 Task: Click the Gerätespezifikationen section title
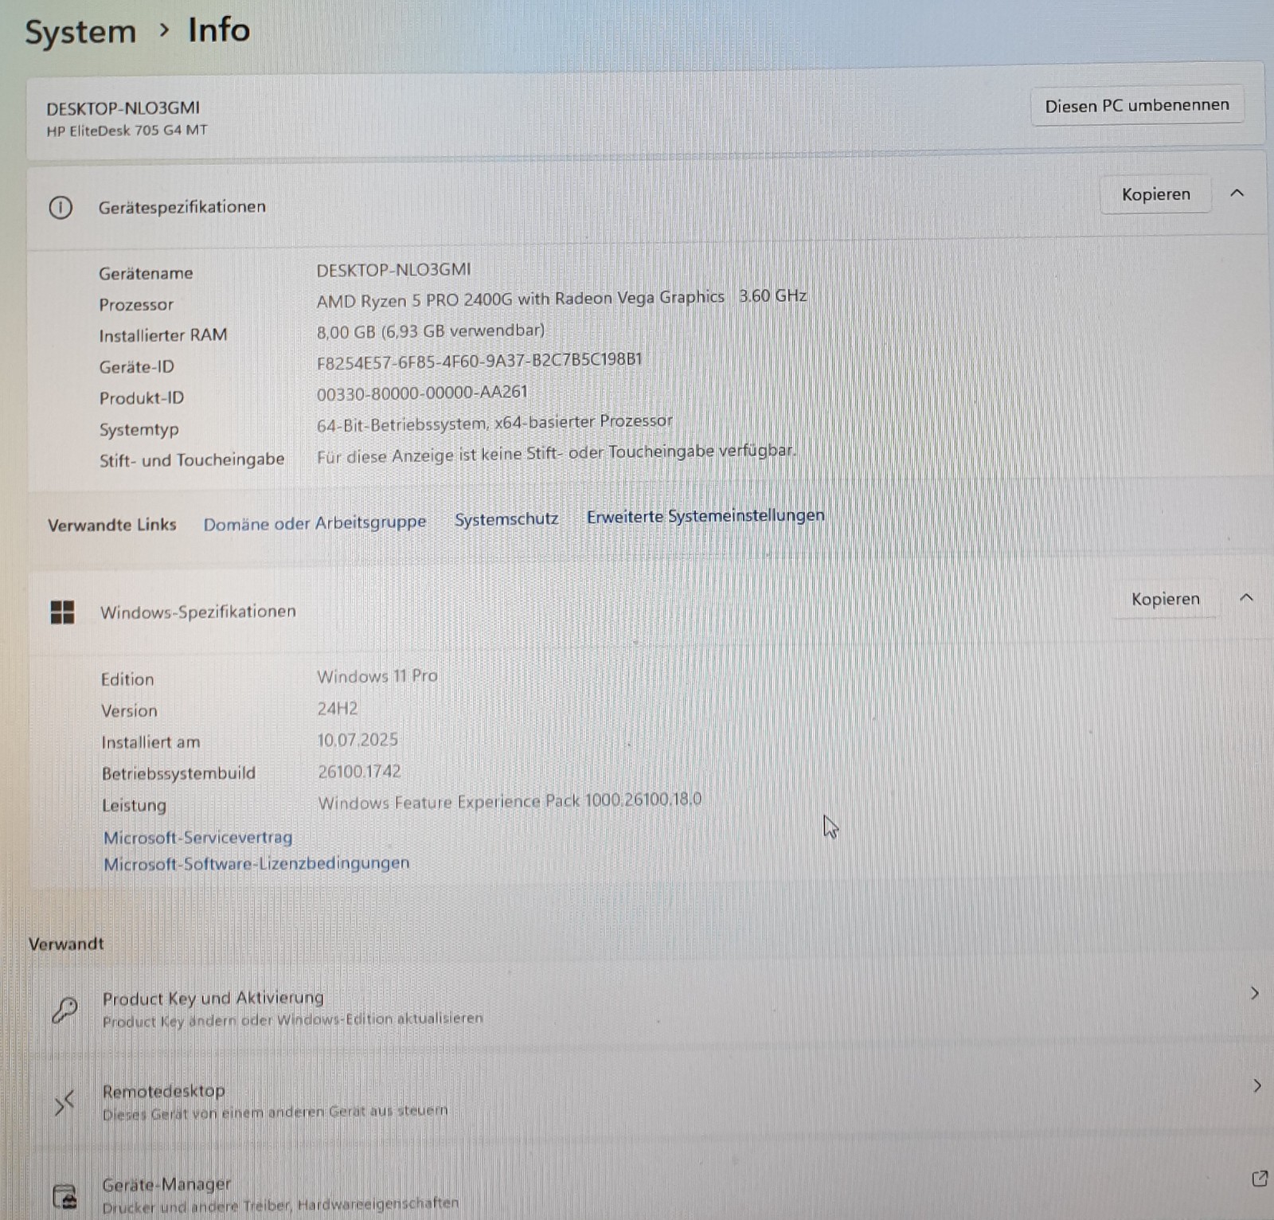tap(182, 207)
